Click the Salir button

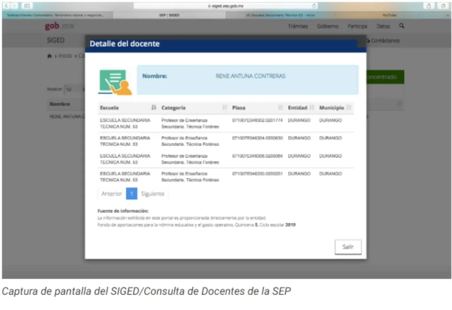tap(348, 247)
